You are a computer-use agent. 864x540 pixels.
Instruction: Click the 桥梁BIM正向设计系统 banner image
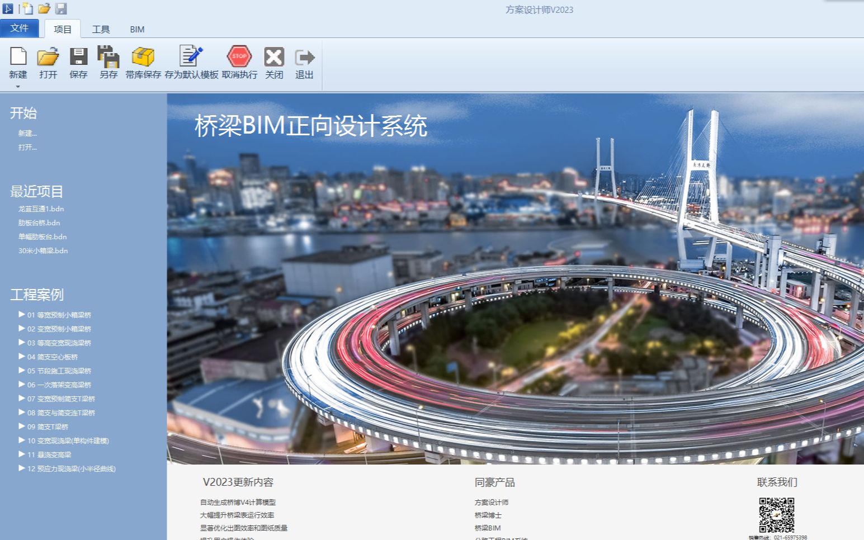pos(515,278)
